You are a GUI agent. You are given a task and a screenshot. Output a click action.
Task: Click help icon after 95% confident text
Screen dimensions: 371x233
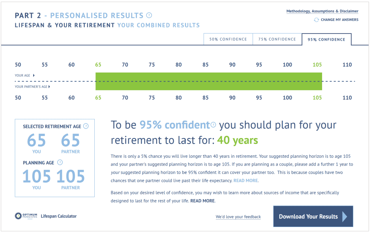[213, 125]
